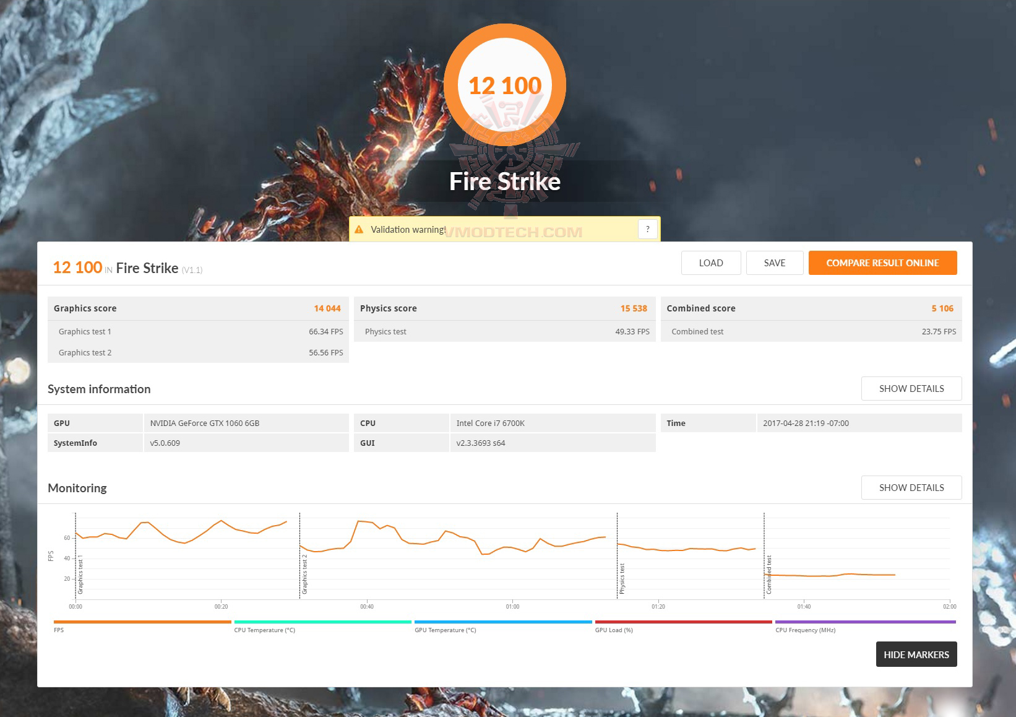Click the Physics test chart marker
1016x717 pixels.
pyautogui.click(x=622, y=579)
